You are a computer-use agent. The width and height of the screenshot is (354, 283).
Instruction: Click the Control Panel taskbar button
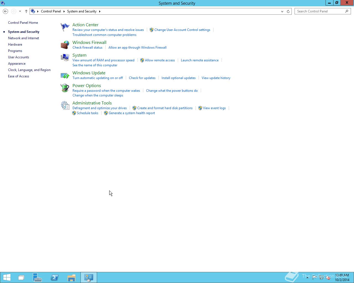[x=89, y=277]
